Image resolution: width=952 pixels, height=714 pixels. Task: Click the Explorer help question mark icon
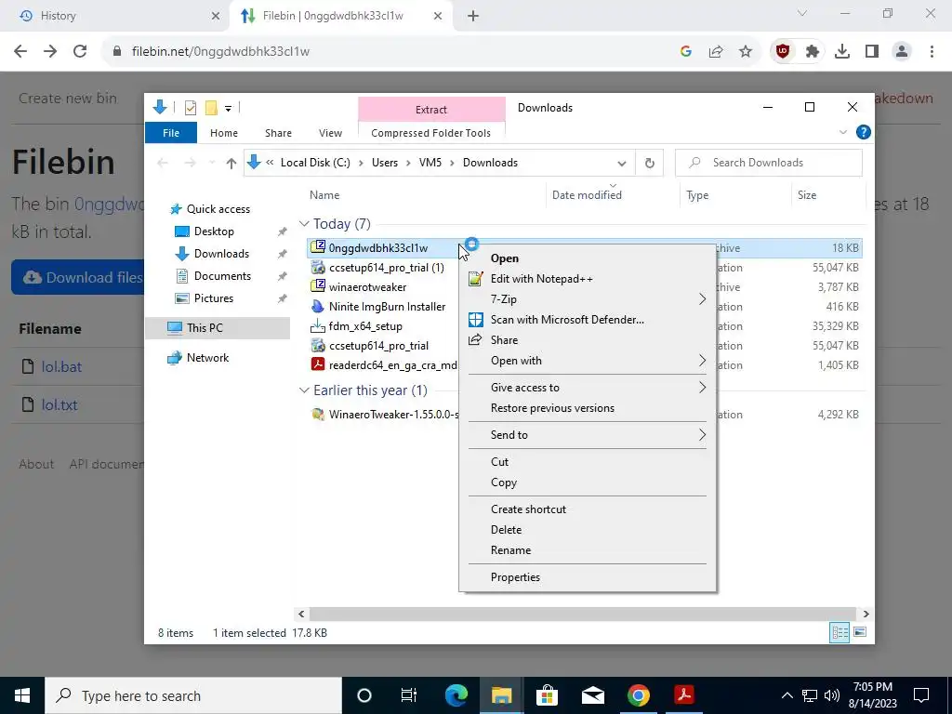(x=864, y=132)
